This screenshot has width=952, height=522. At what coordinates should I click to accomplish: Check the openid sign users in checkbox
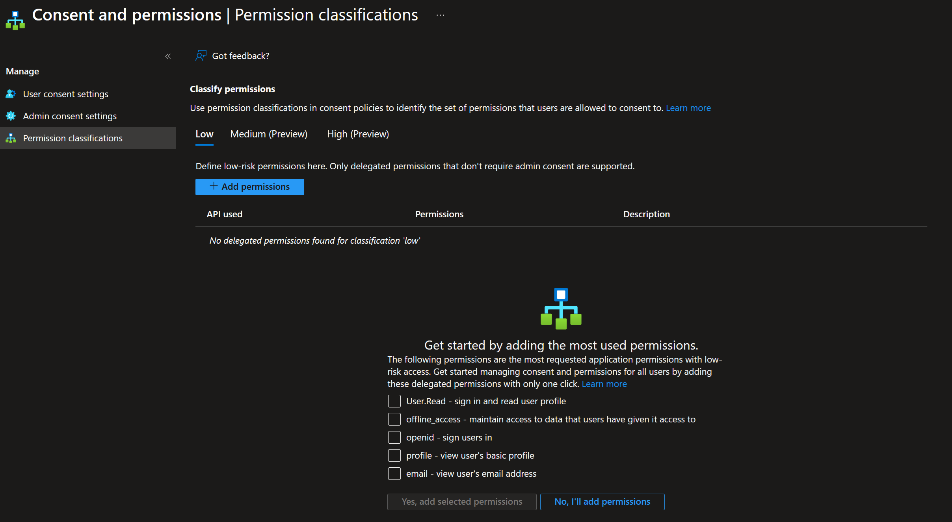pyautogui.click(x=394, y=437)
